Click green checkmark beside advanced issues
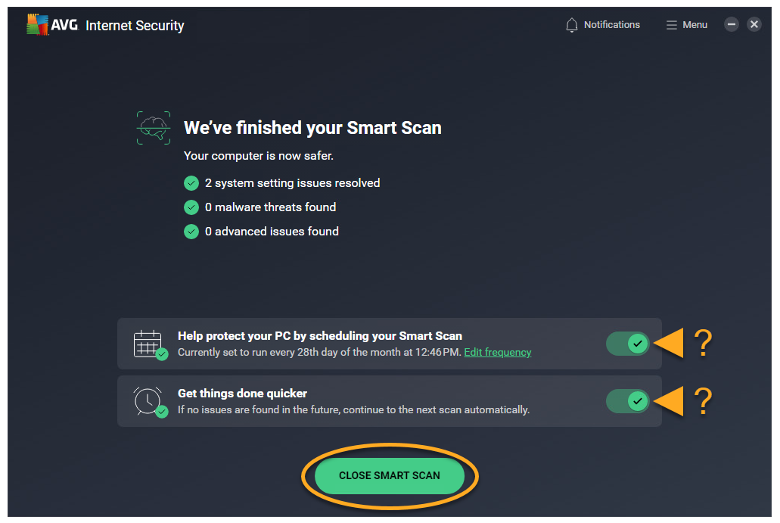Screen dimensions: 780x523 (191, 232)
